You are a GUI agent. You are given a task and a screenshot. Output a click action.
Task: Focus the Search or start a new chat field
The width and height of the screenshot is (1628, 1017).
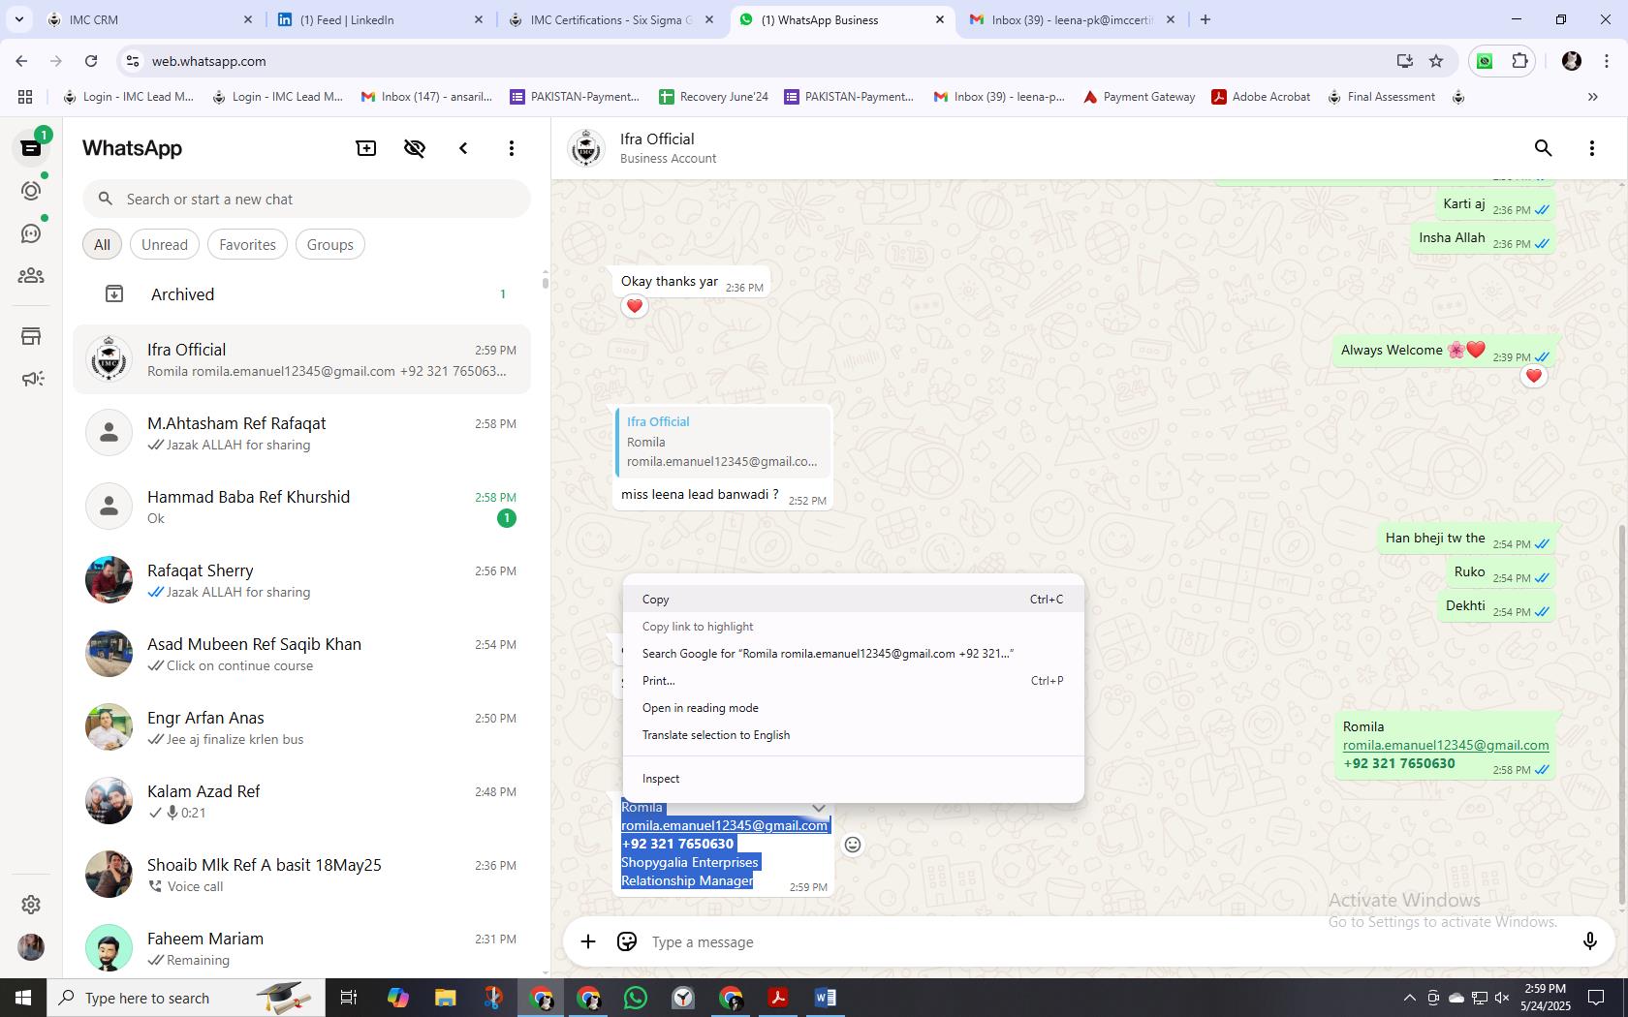pyautogui.click(x=306, y=199)
